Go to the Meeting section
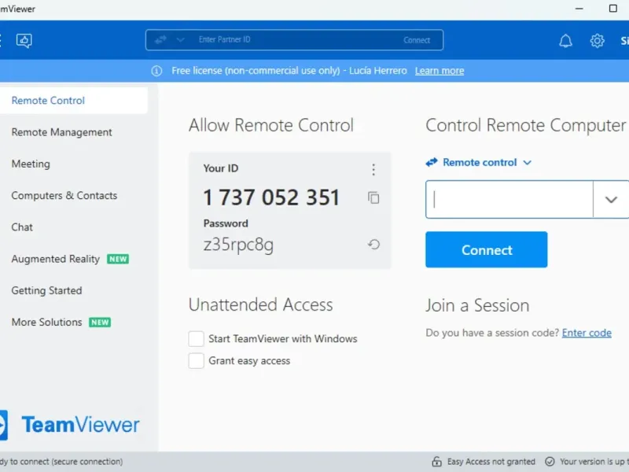The image size is (629, 472). pyautogui.click(x=31, y=164)
